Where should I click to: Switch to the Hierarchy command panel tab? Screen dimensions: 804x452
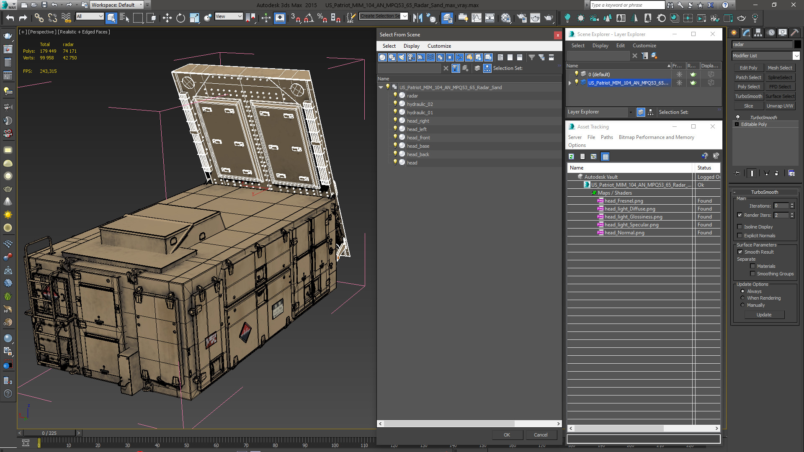point(758,33)
